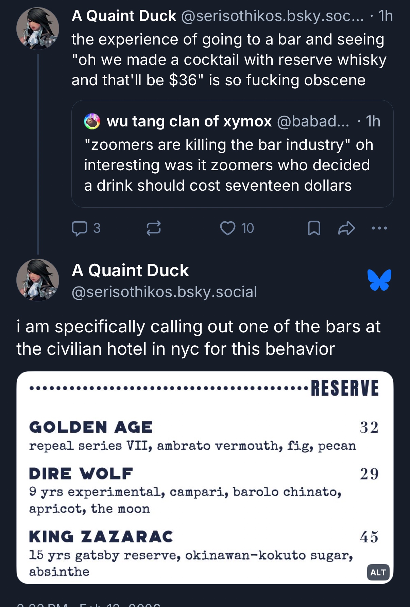Open the lower A Quaint Duck avatar

(x=38, y=280)
